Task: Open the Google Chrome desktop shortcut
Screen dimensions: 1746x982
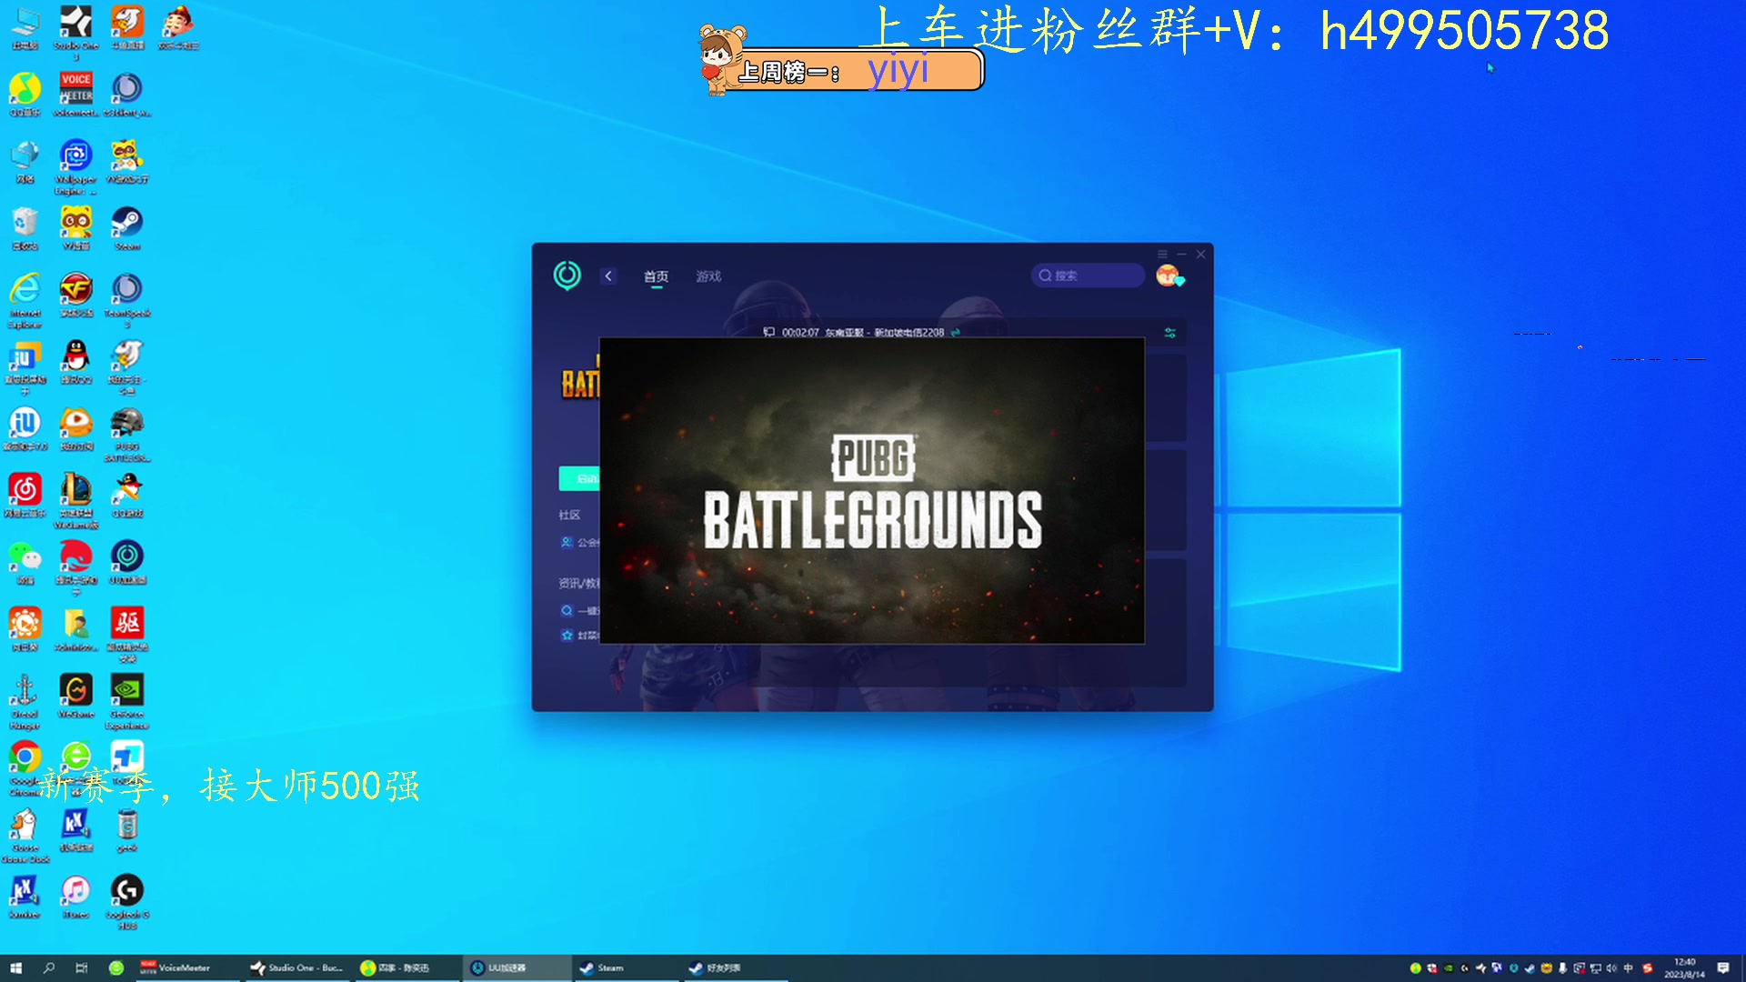Action: coord(25,768)
